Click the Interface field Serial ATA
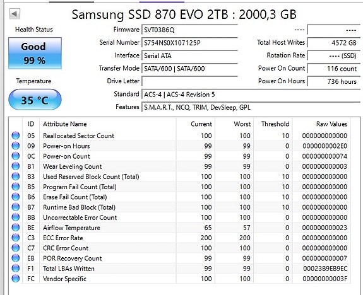 [189, 55]
